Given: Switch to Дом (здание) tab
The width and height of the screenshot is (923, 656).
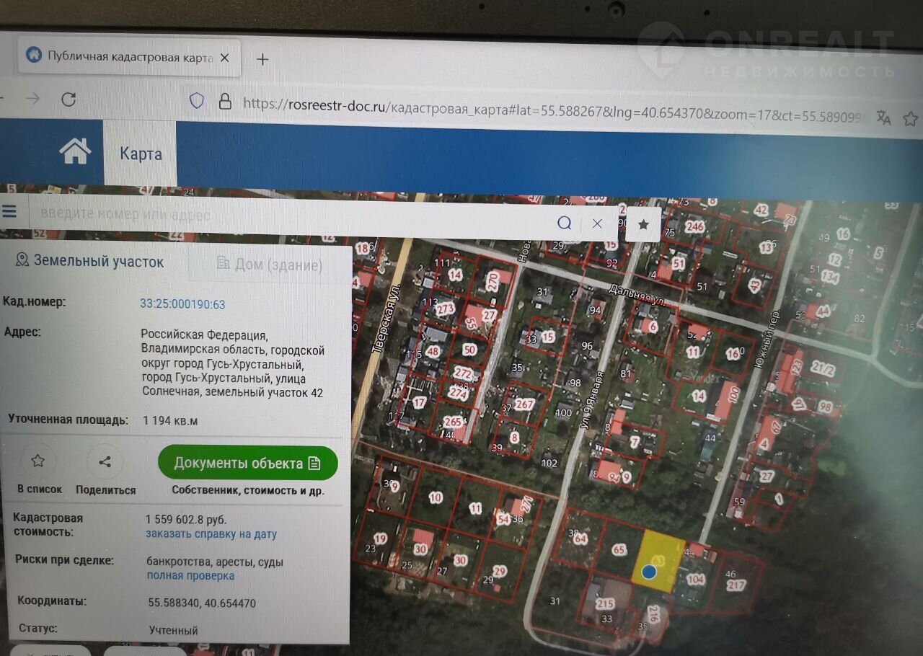Looking at the screenshot, I should click(269, 265).
